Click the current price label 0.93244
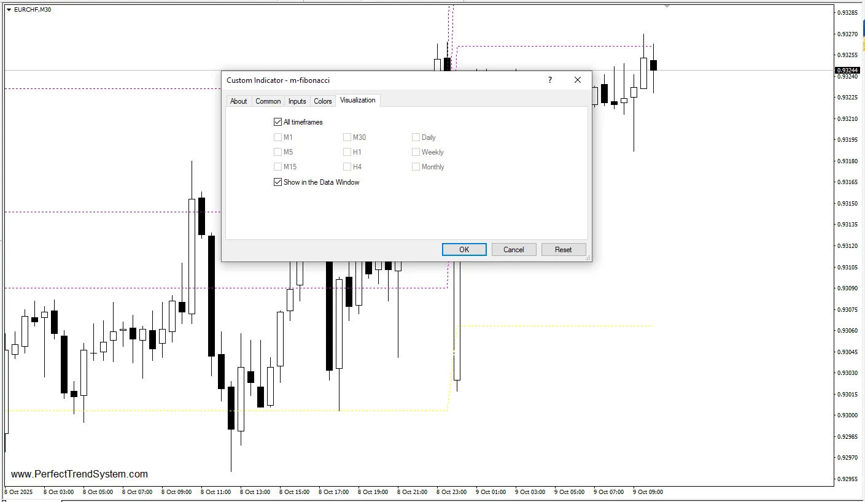Image resolution: width=865 pixels, height=502 pixels. 848,70
